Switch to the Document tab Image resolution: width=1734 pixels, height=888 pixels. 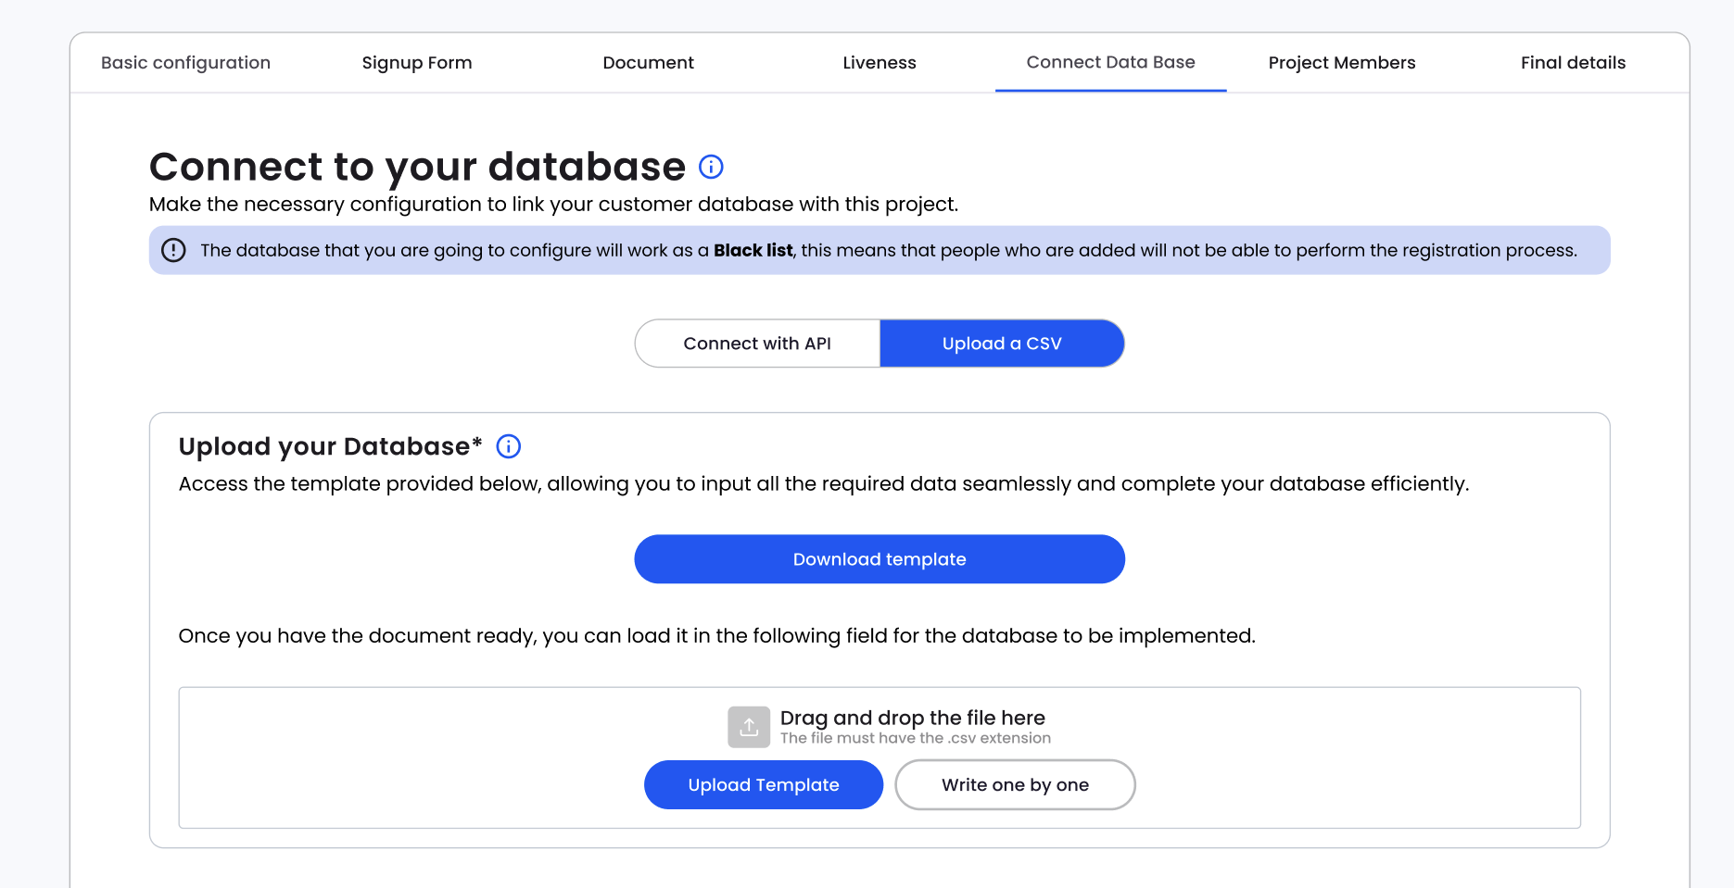648,63
